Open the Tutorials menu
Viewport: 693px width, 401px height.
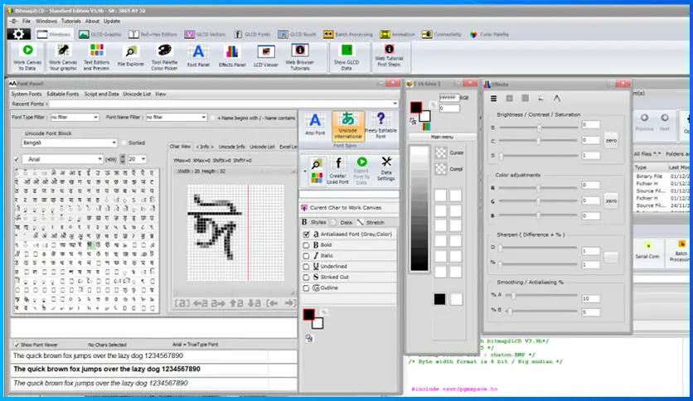[70, 22]
